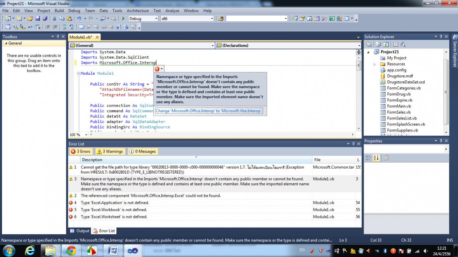Refresh the Solution Explorer
The image size is (458, 257).
point(386,44)
